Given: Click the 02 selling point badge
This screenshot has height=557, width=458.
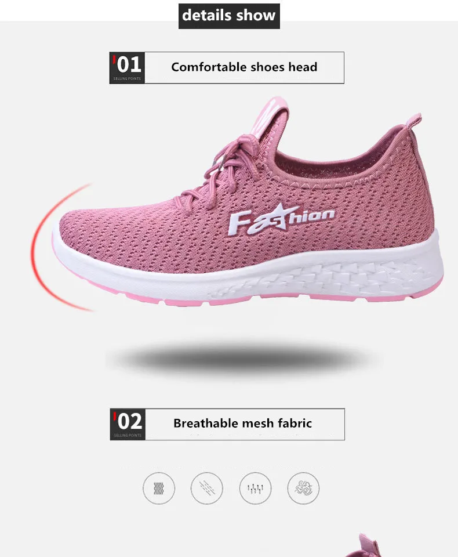Looking at the screenshot, I should coord(128,425).
